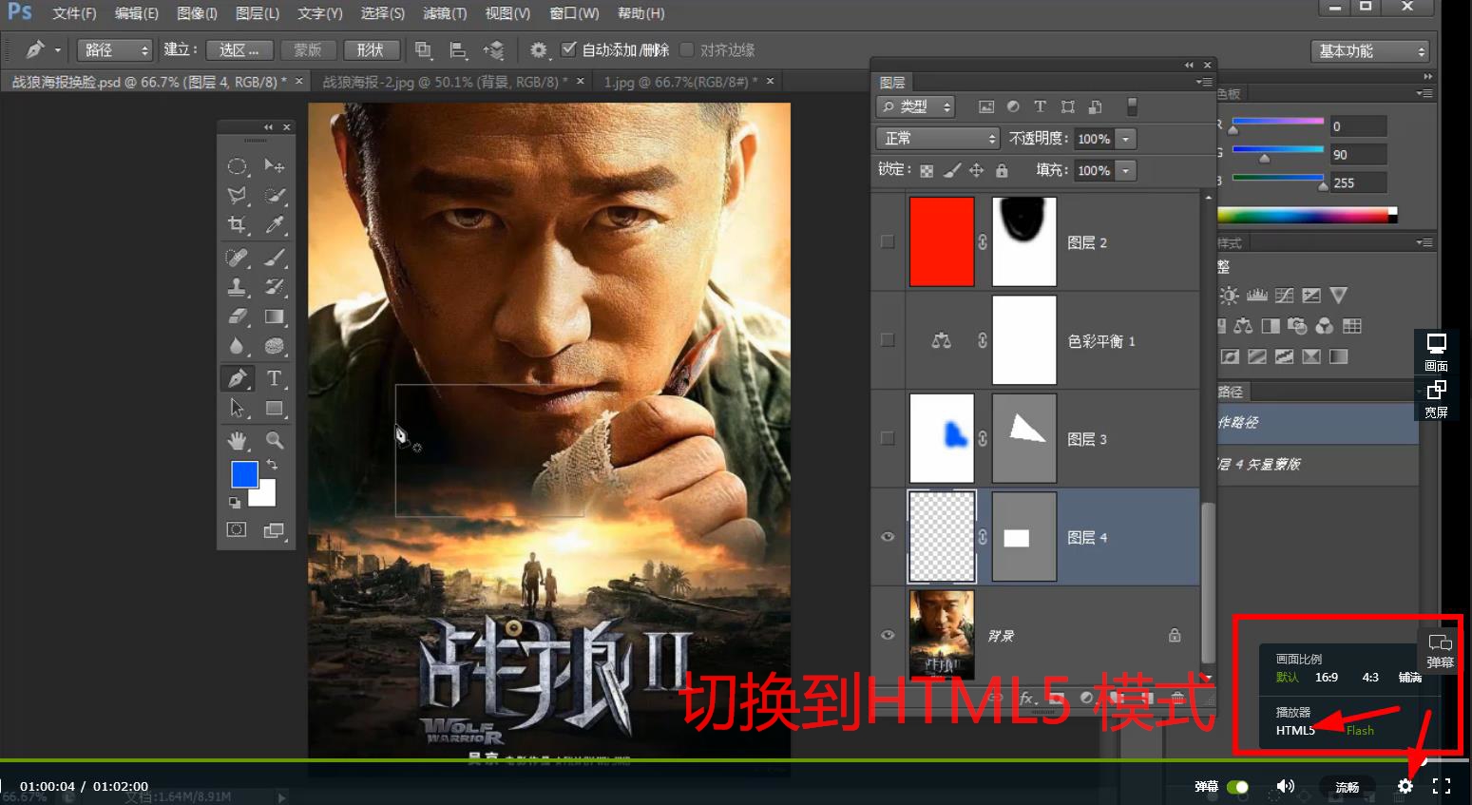Open the blend mode 正常 dropdown

click(938, 139)
